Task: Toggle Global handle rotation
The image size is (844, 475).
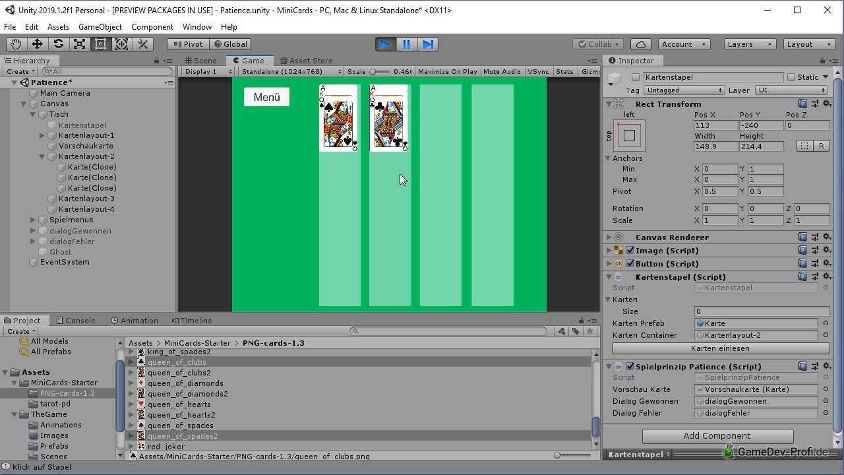Action: coord(229,44)
